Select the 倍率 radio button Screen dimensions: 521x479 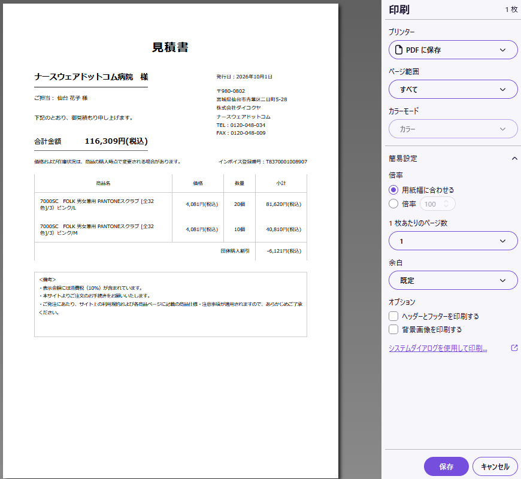coord(393,204)
